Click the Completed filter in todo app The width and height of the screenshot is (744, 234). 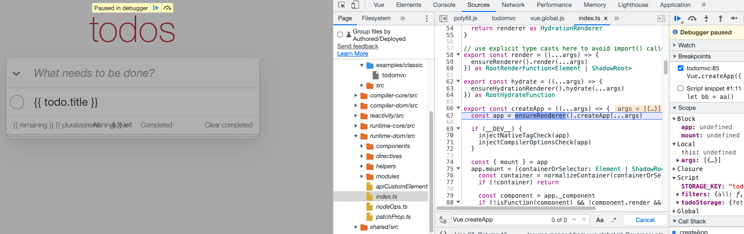[x=156, y=125]
